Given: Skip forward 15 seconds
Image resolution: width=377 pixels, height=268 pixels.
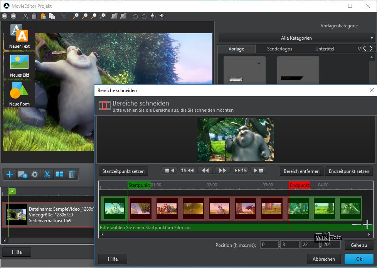Looking at the screenshot, I should 241,171.
